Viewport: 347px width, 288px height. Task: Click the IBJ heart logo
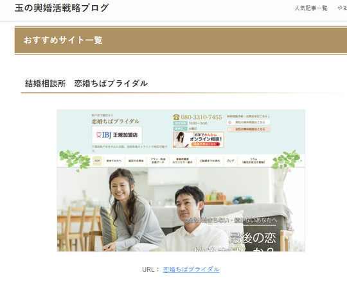point(99,135)
